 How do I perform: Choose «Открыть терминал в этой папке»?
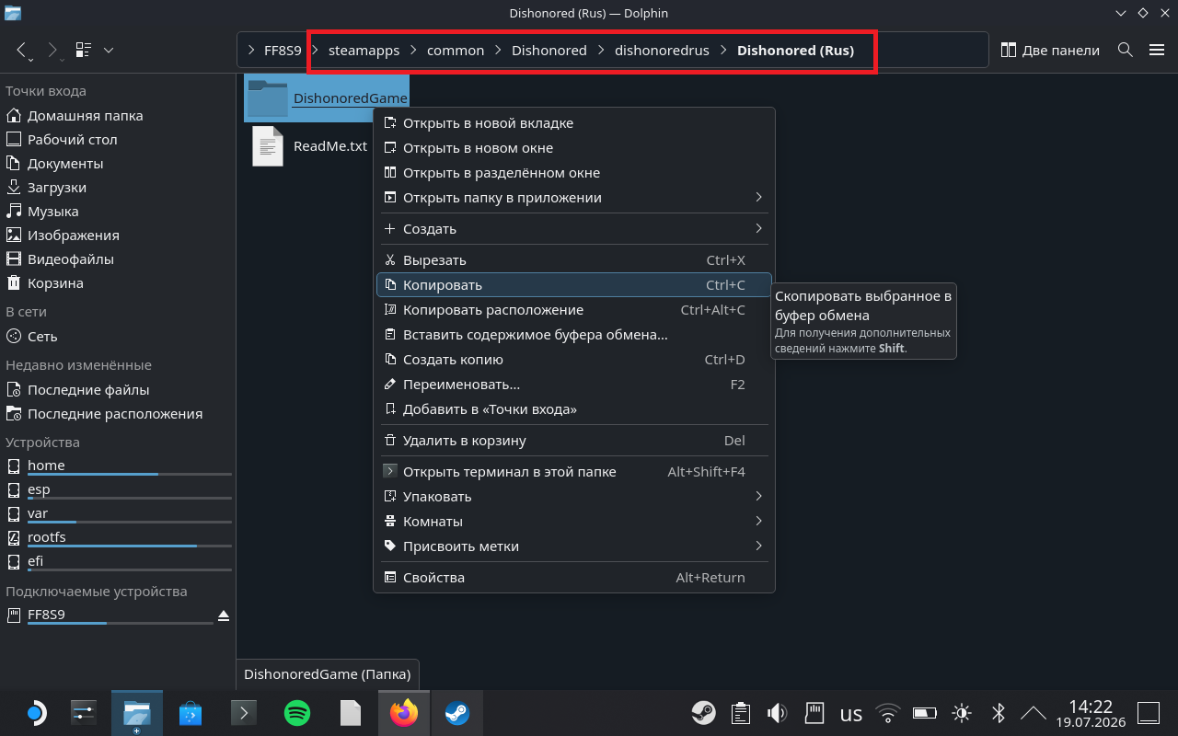coord(574,472)
